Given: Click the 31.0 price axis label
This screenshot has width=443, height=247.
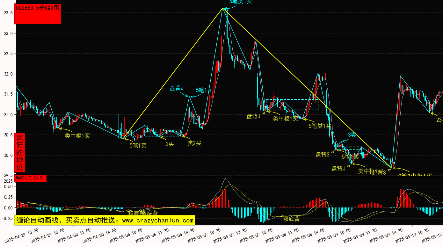Looking at the screenshot, I should pyautogui.click(x=8, y=115).
